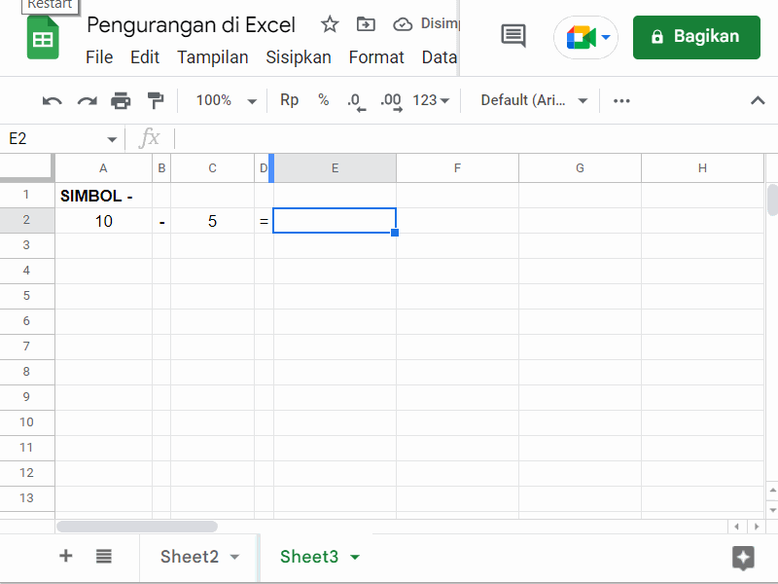The image size is (778, 584).
Task: Click the selected cell E2
Action: point(335,221)
